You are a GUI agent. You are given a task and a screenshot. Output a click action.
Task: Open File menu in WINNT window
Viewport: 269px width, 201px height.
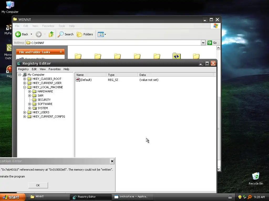pyautogui.click(x=17, y=26)
